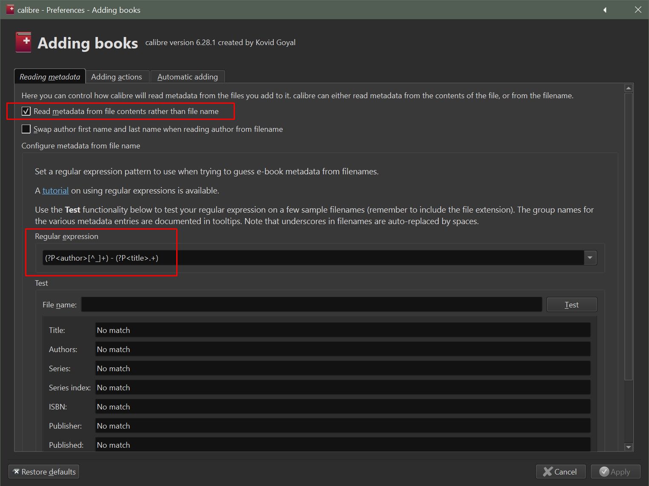
Task: Click the calibre book icon in title bar
Action: pos(10,9)
